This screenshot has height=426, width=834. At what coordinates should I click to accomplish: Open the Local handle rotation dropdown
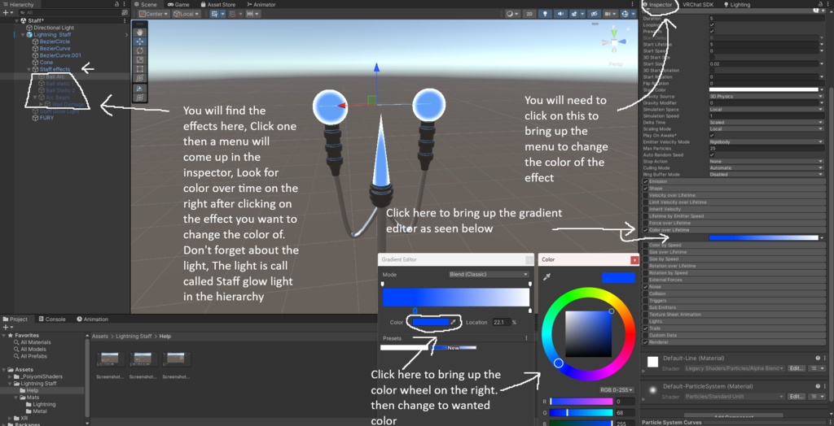click(187, 15)
